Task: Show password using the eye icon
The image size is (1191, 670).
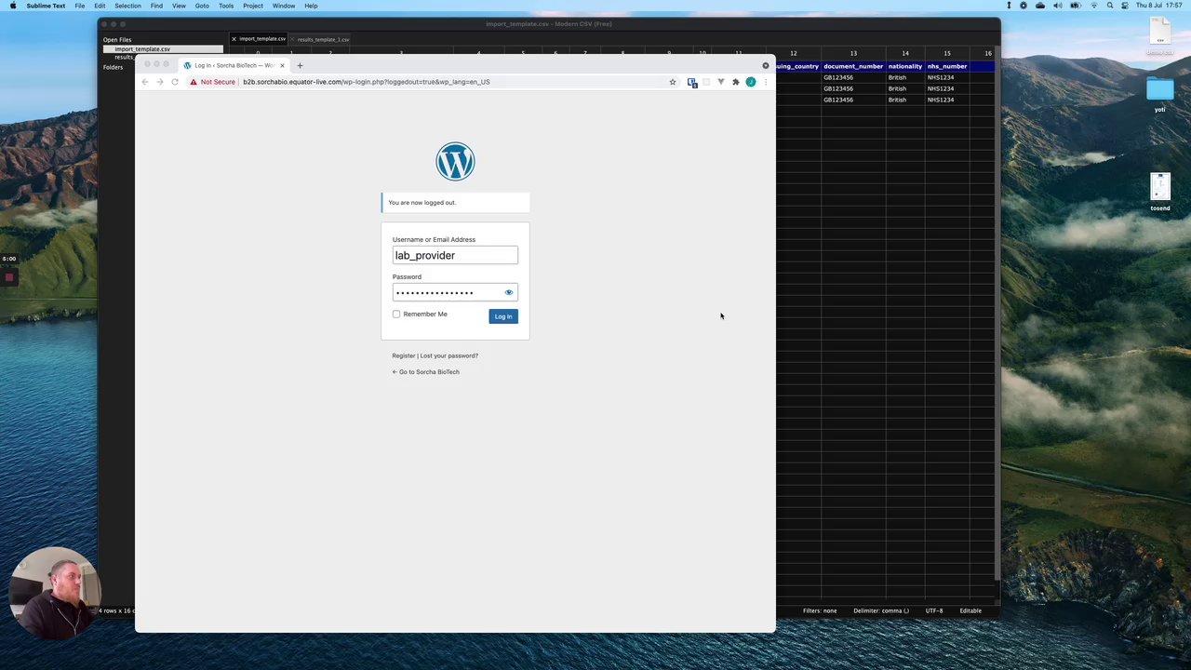Action: [508, 292]
